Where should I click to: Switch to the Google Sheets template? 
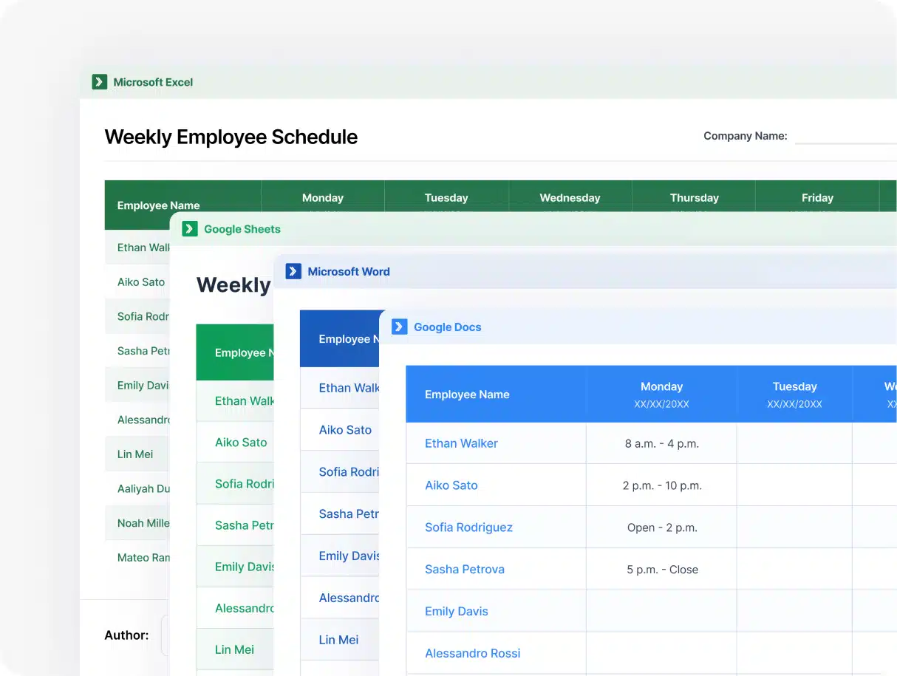tap(240, 229)
